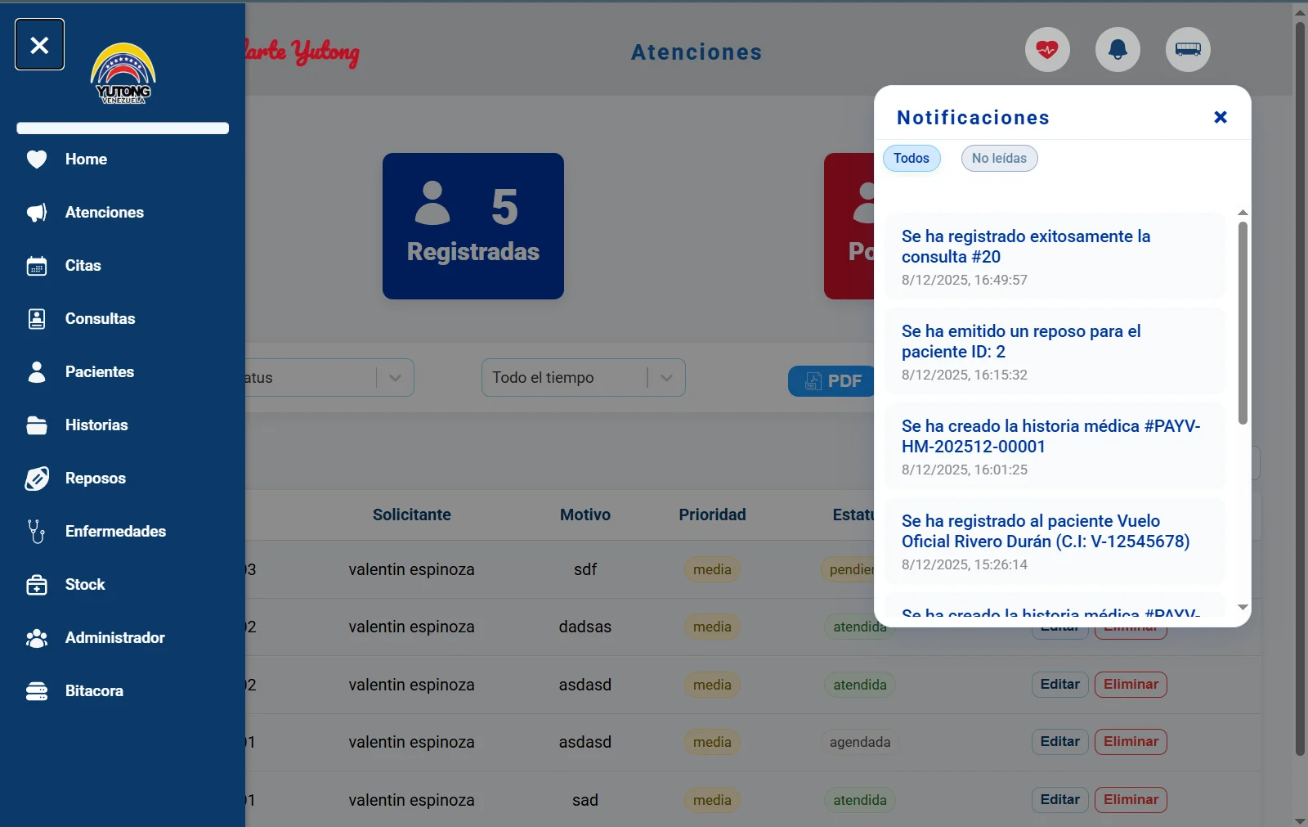This screenshot has width=1308, height=827.
Task: Open the Historias menu item
Action: pyautogui.click(x=96, y=425)
